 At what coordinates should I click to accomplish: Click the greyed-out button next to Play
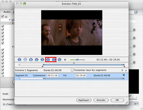[x=25, y=60]
